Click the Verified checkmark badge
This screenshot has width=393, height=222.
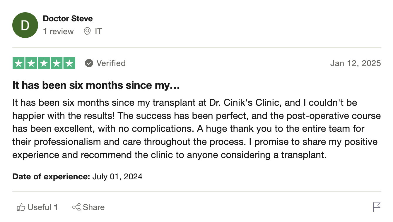click(88, 63)
